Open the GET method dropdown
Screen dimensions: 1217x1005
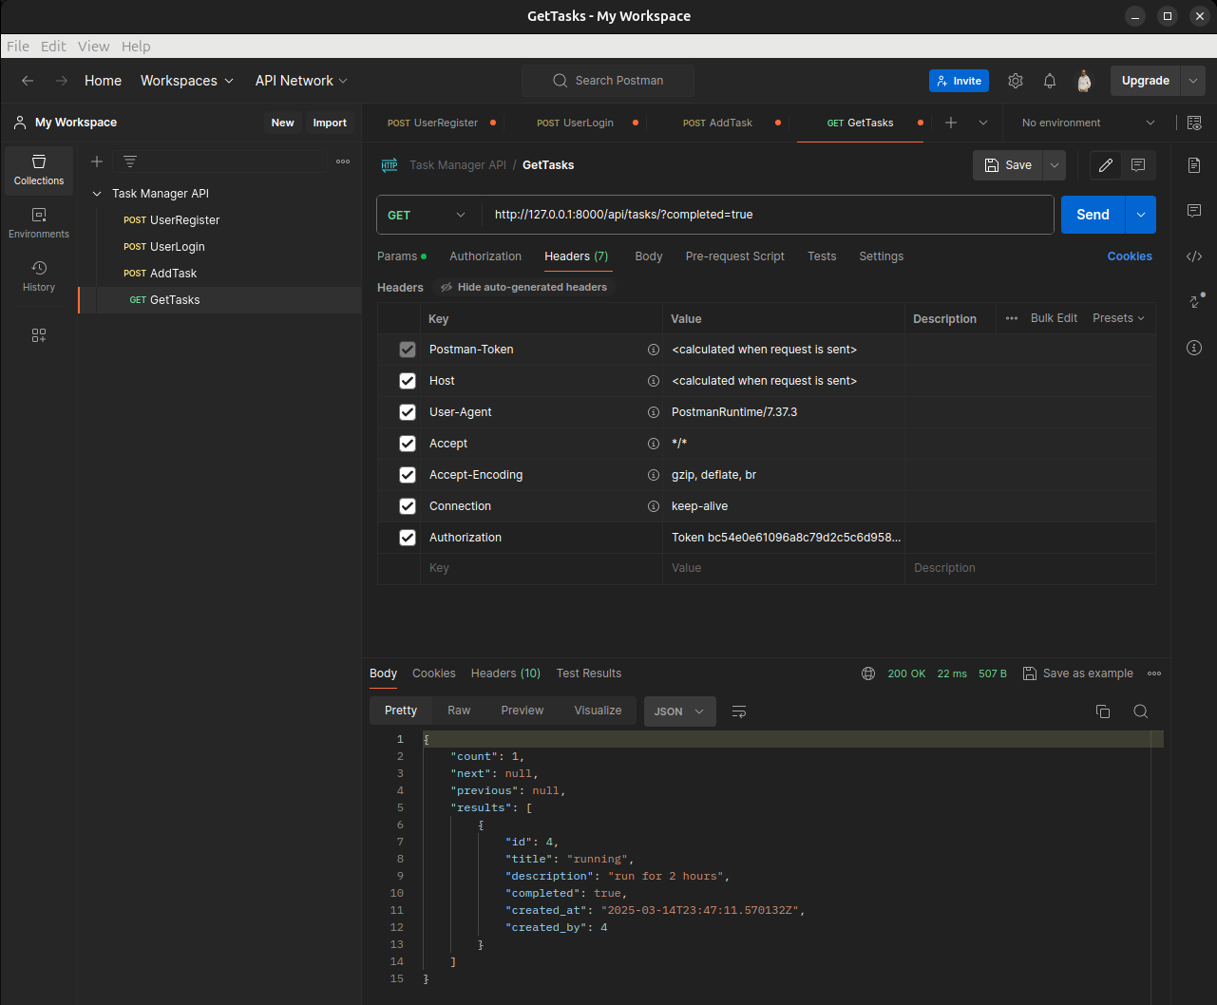pos(429,215)
